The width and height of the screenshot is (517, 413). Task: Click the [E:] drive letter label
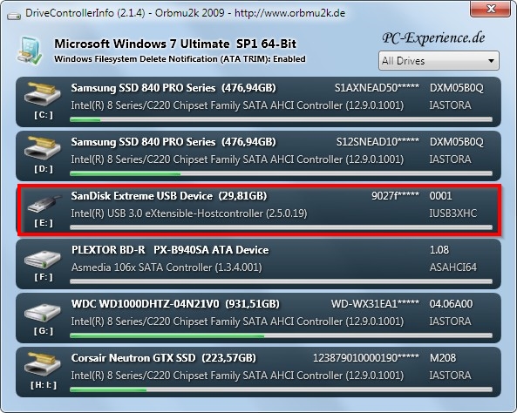click(x=44, y=223)
